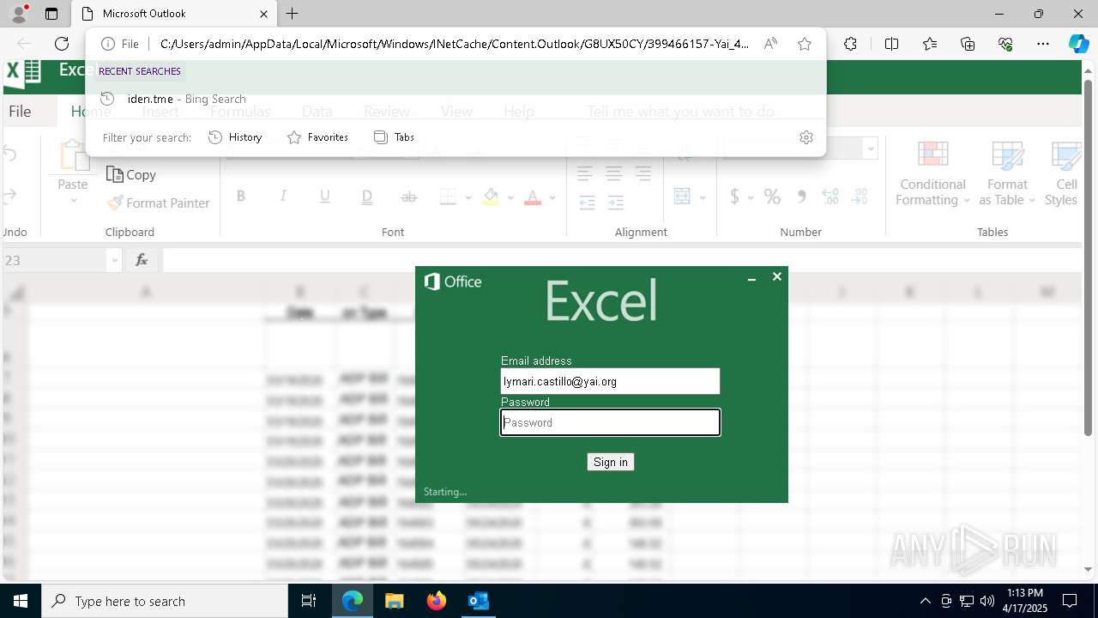This screenshot has width=1098, height=618.
Task: Click the Read aloud icon in address bar
Action: 770,44
